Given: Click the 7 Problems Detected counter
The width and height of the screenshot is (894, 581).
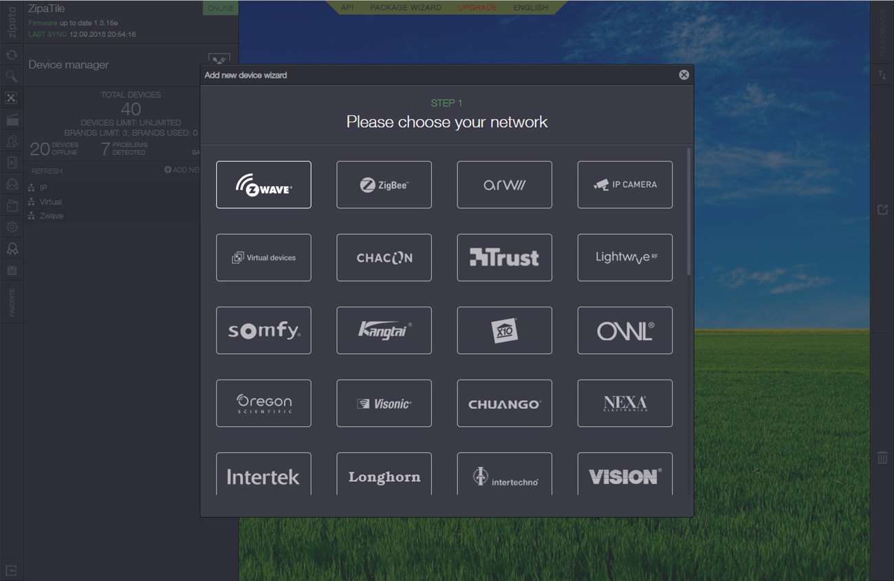Looking at the screenshot, I should pyautogui.click(x=124, y=149).
